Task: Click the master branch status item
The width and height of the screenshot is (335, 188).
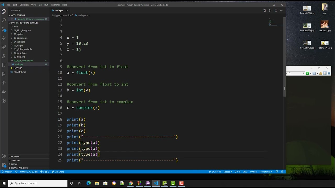Action: 7,172
